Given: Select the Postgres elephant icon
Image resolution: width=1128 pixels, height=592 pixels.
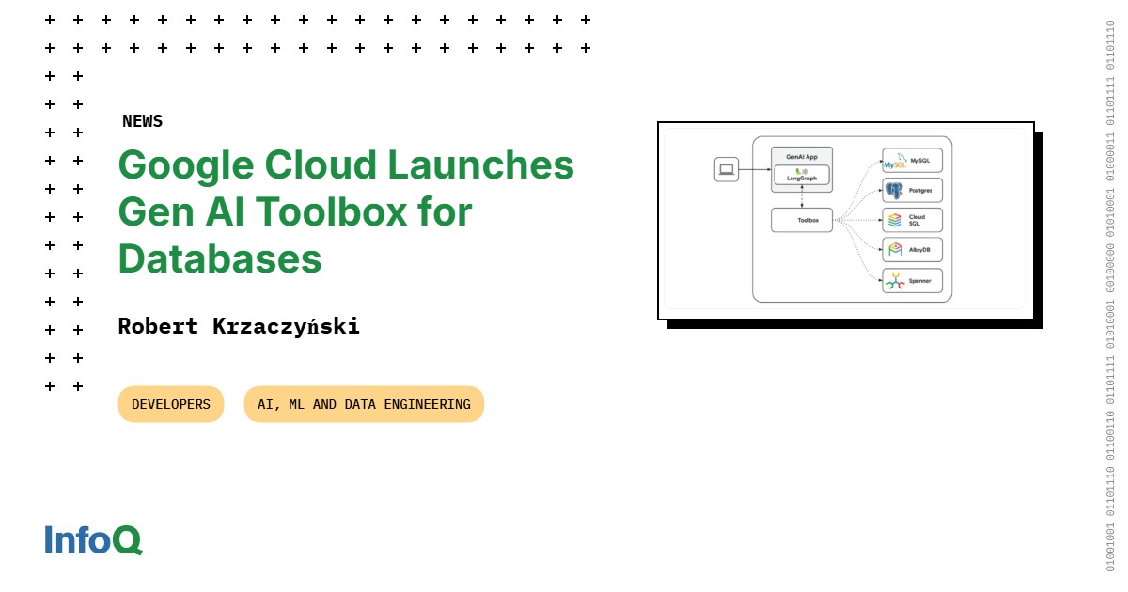Looking at the screenshot, I should pos(894,190).
